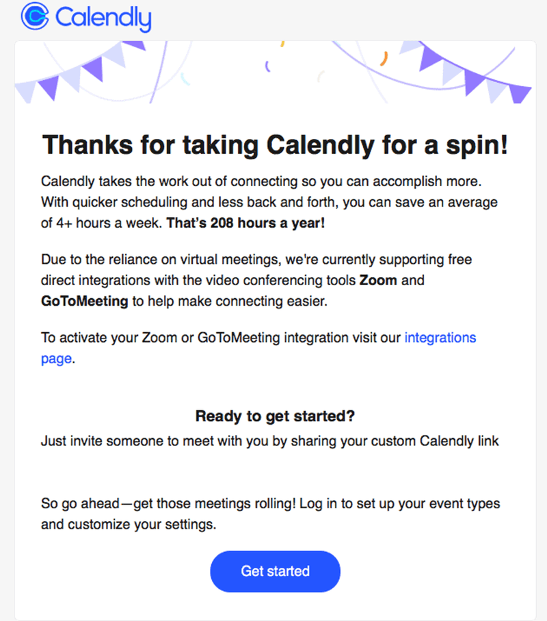Click the bold "Zoom" text
The width and height of the screenshot is (547, 621).
pyautogui.click(x=378, y=280)
